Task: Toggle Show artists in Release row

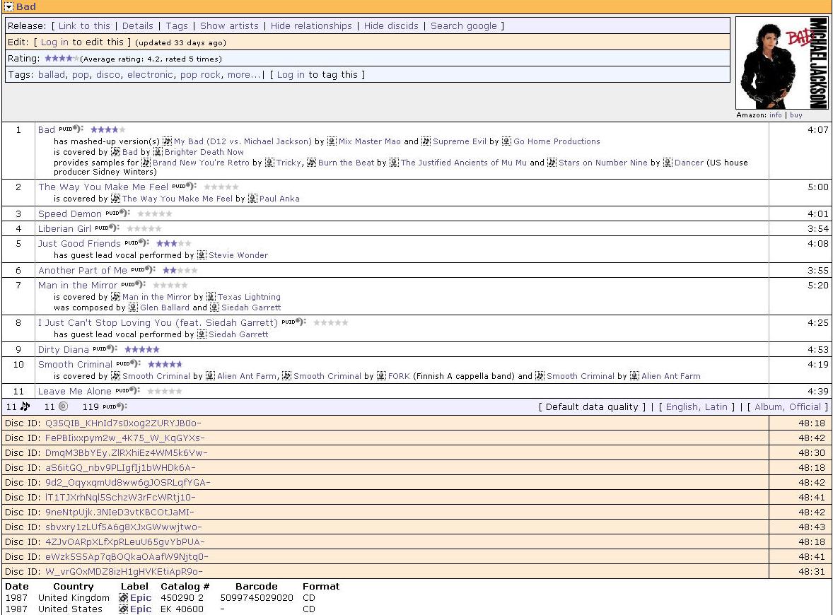Action: (229, 26)
